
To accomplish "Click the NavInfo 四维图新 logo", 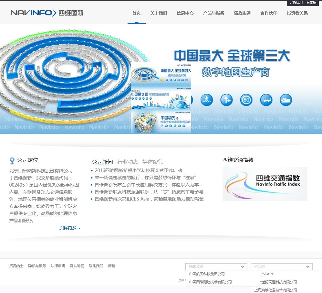I will coord(47,13).
